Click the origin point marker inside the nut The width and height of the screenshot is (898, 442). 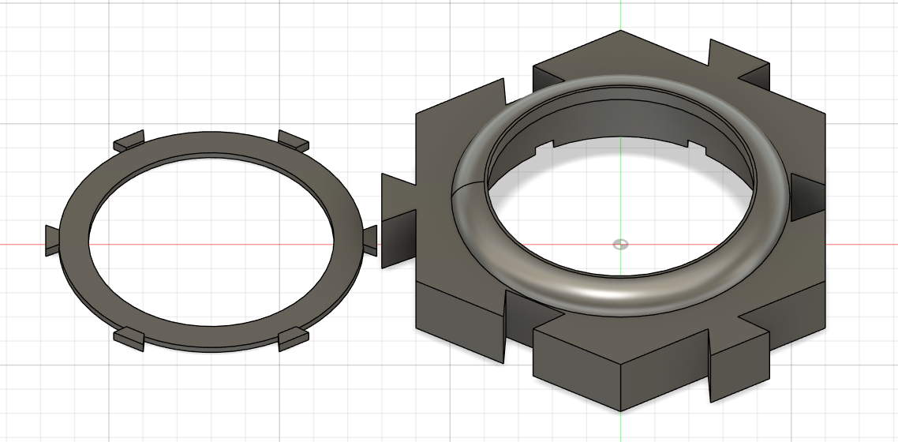pyautogui.click(x=620, y=245)
